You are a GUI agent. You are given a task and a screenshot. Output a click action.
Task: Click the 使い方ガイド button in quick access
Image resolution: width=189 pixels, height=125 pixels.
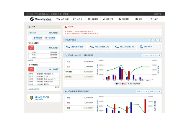tap(155, 40)
